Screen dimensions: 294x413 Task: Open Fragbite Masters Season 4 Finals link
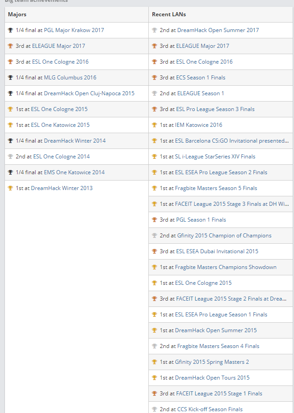click(x=218, y=346)
